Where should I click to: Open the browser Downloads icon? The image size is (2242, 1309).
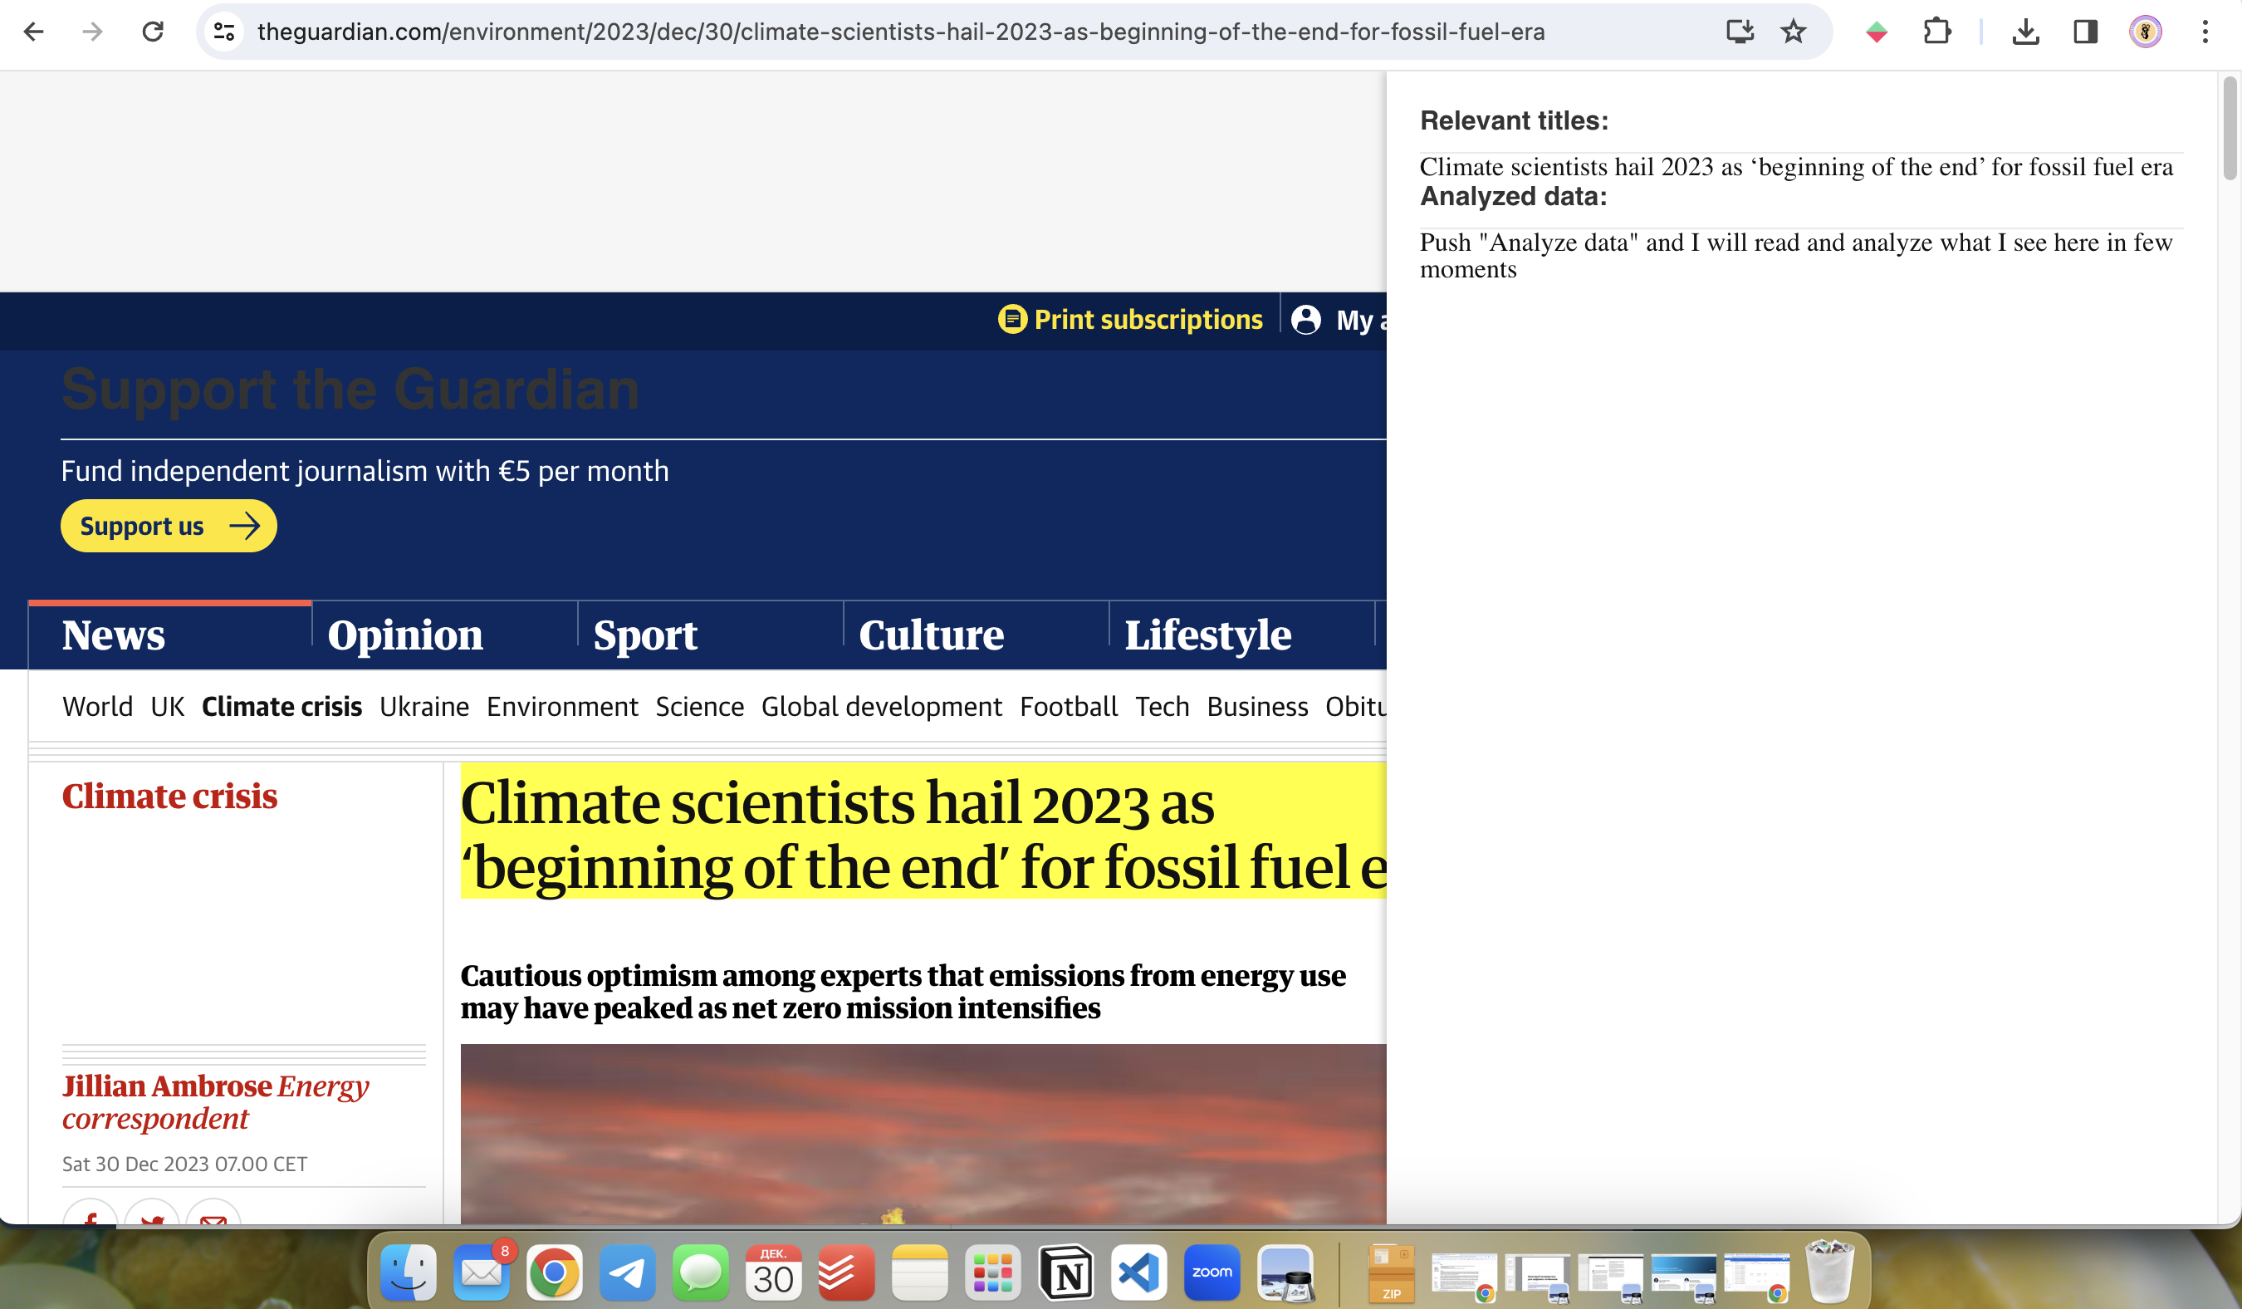[2025, 32]
